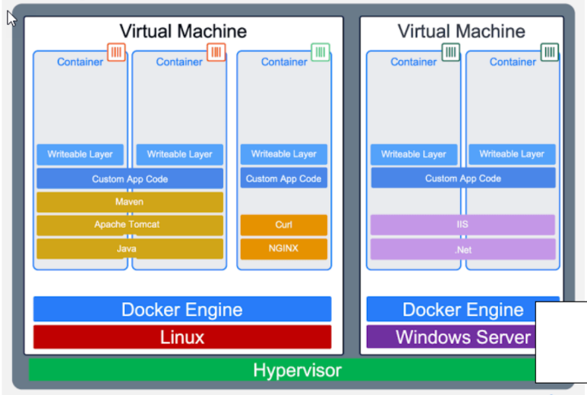Click the light green icon on the NGINX container
The width and height of the screenshot is (587, 395).
(320, 52)
